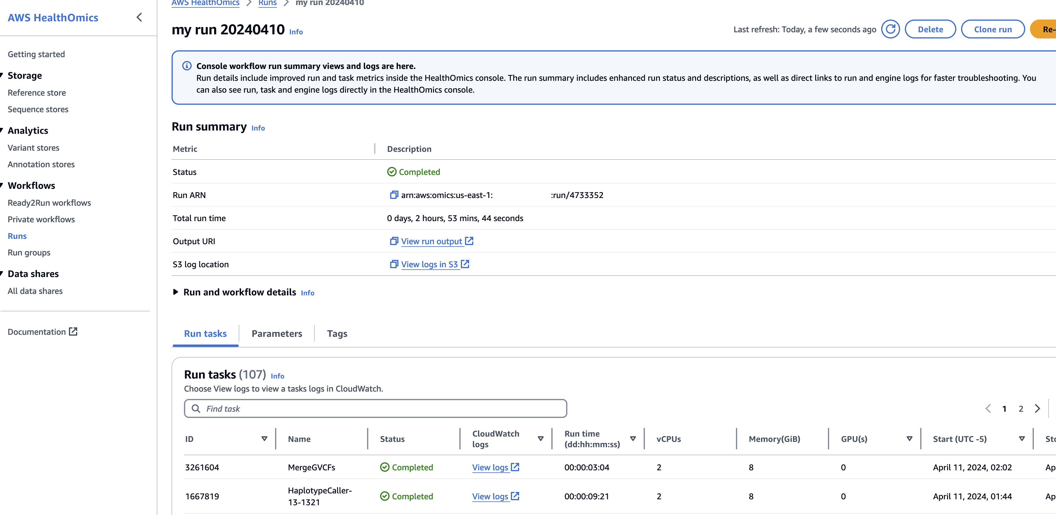Click the AWS HealthOmics breadcrumb link
This screenshot has width=1056, height=515.
pyautogui.click(x=205, y=3)
